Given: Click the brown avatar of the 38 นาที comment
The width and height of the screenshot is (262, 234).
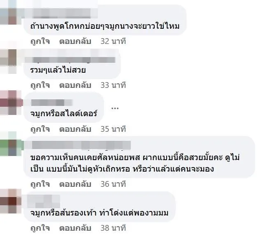Looking at the screenshot, I should coord(10,201).
